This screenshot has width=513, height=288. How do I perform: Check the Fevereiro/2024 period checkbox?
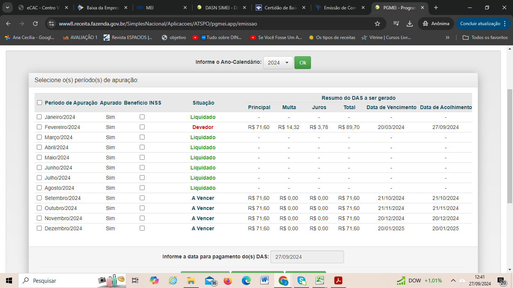[x=39, y=127]
